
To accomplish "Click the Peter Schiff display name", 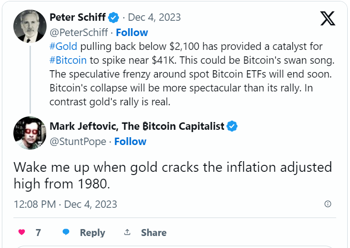I will (x=77, y=17).
